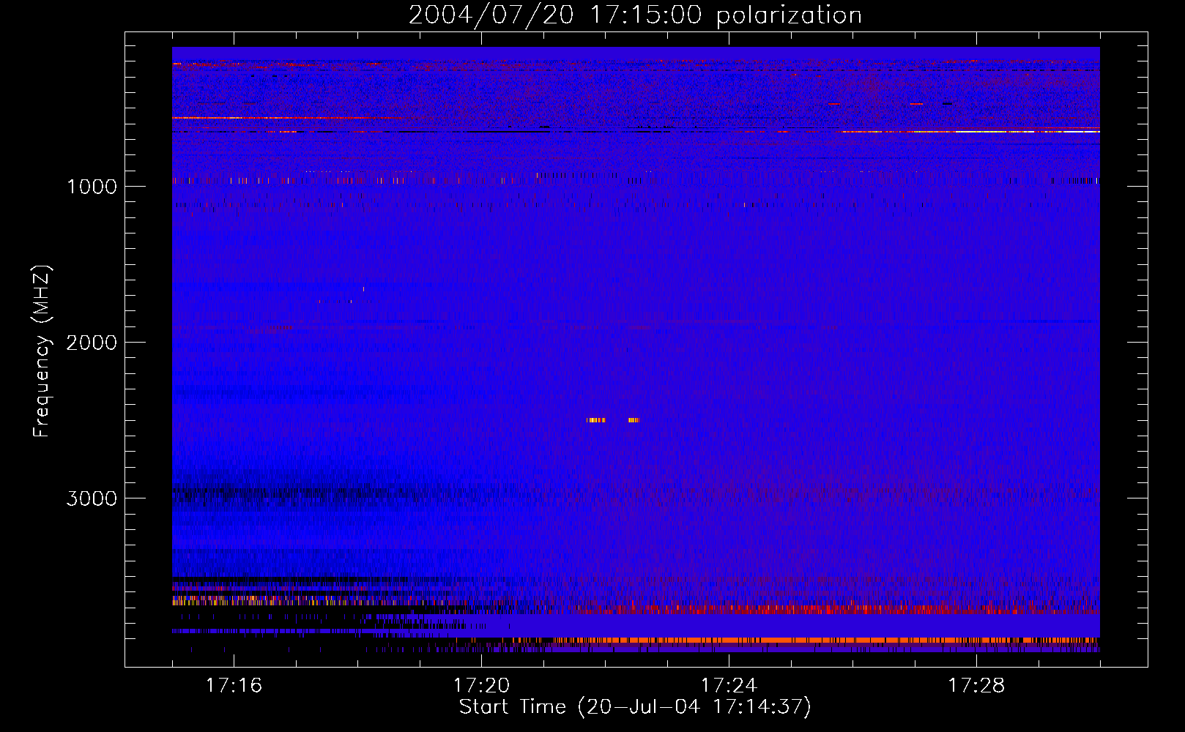This screenshot has height=732, width=1185.
Task: Click the right yellow burst near 2500 MHz
Action: [634, 420]
